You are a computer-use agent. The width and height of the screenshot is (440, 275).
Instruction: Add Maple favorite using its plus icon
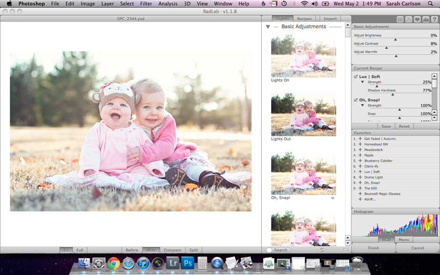(360, 155)
